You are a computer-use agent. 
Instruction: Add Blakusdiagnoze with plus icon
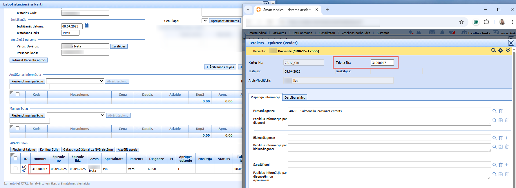pyautogui.click(x=507, y=138)
